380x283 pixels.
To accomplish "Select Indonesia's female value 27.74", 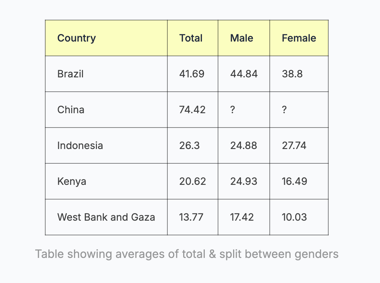I will [294, 145].
